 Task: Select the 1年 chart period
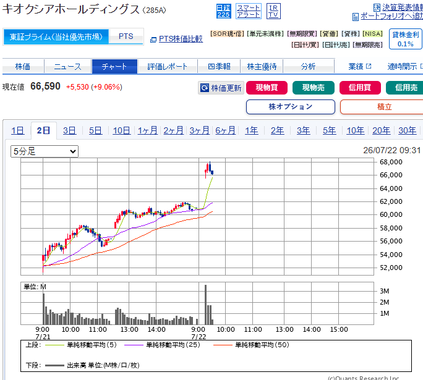(x=252, y=131)
